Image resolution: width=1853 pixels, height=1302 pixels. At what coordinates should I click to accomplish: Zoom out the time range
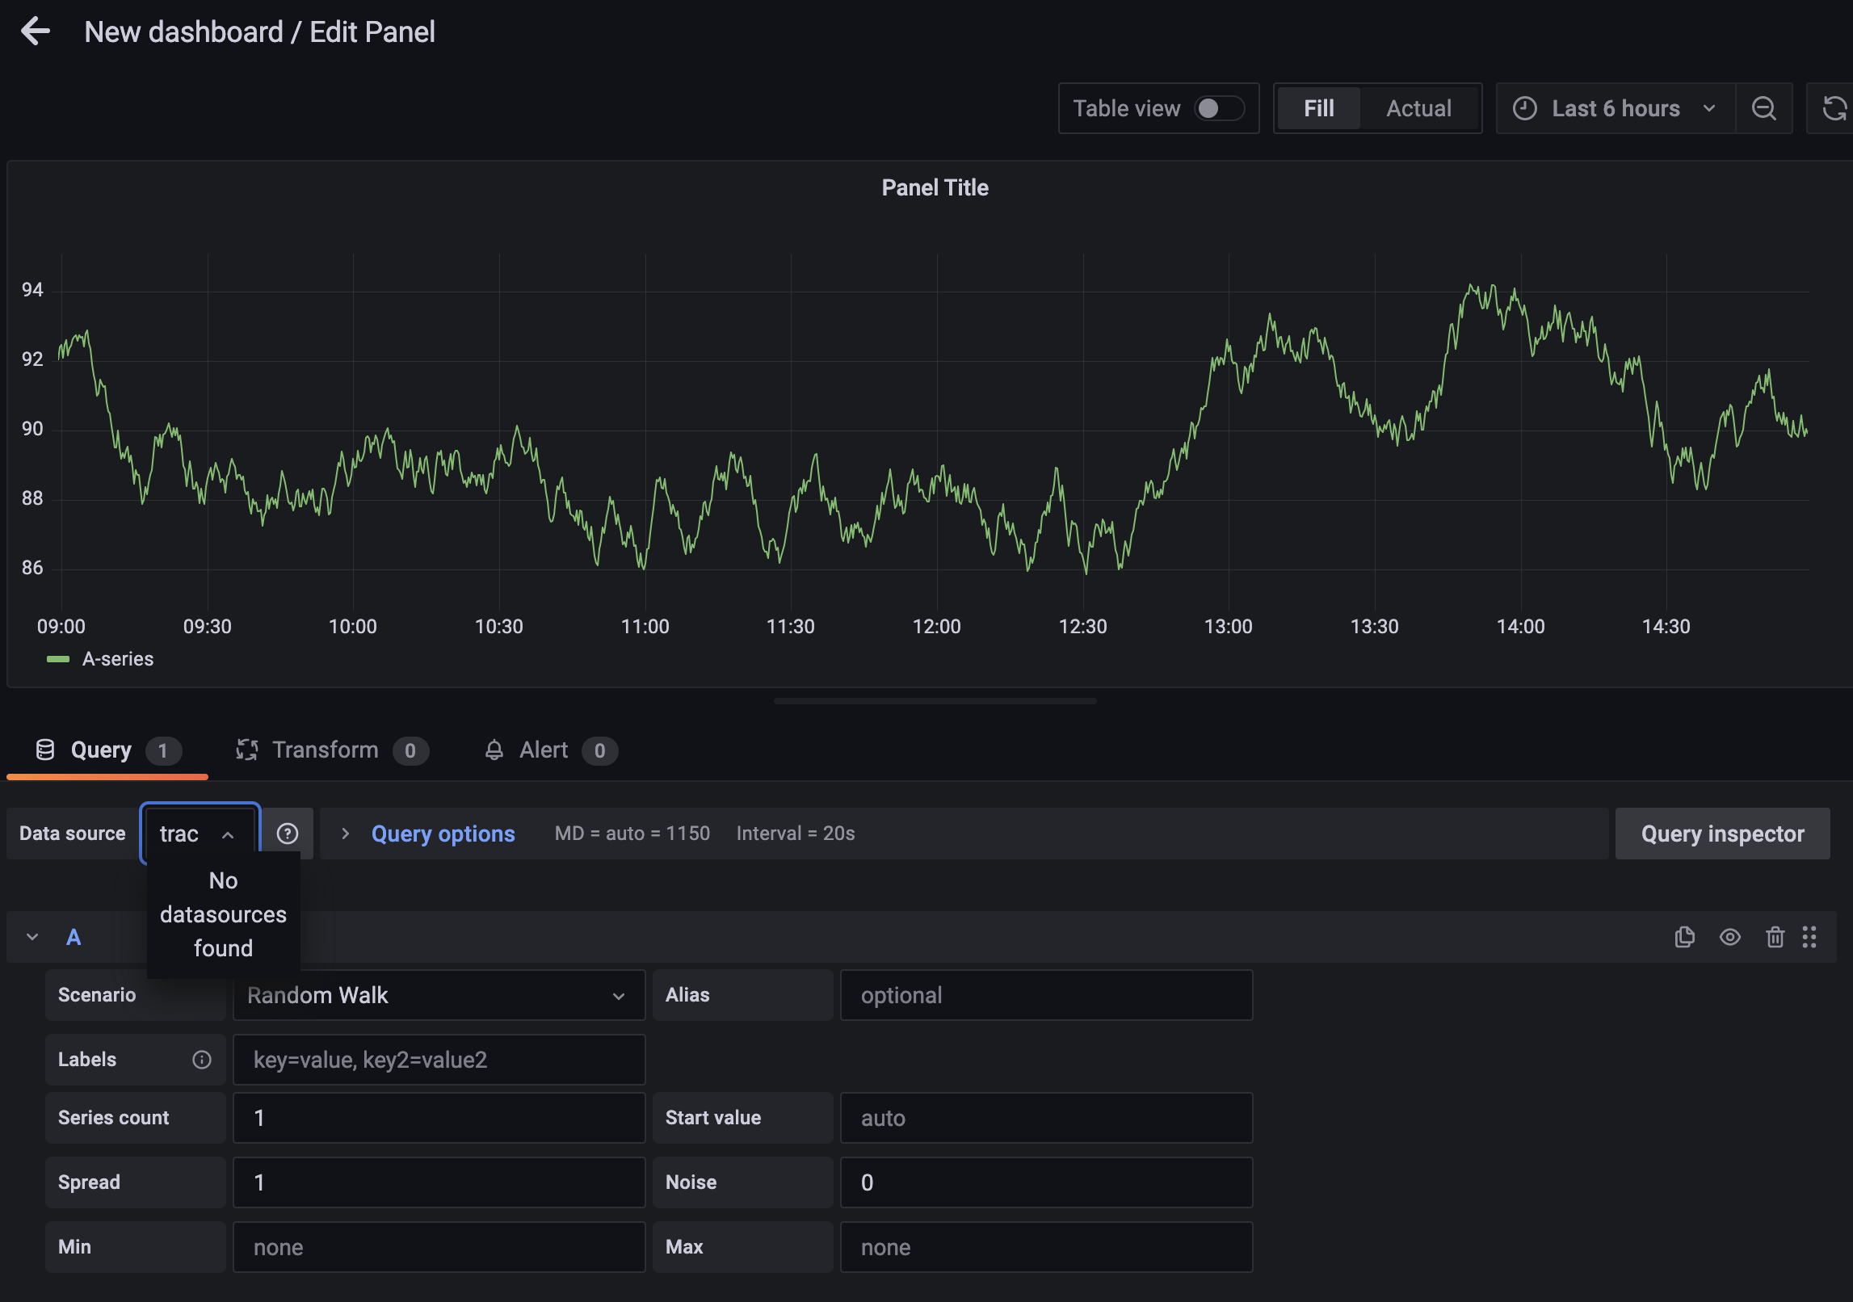pos(1764,108)
